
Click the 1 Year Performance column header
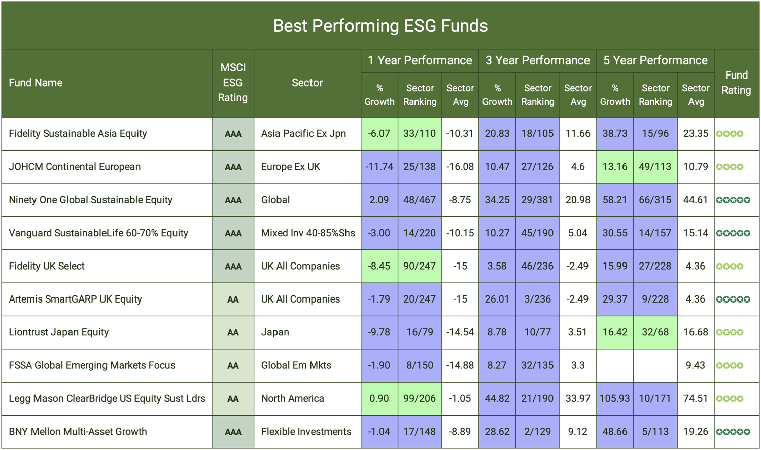420,60
